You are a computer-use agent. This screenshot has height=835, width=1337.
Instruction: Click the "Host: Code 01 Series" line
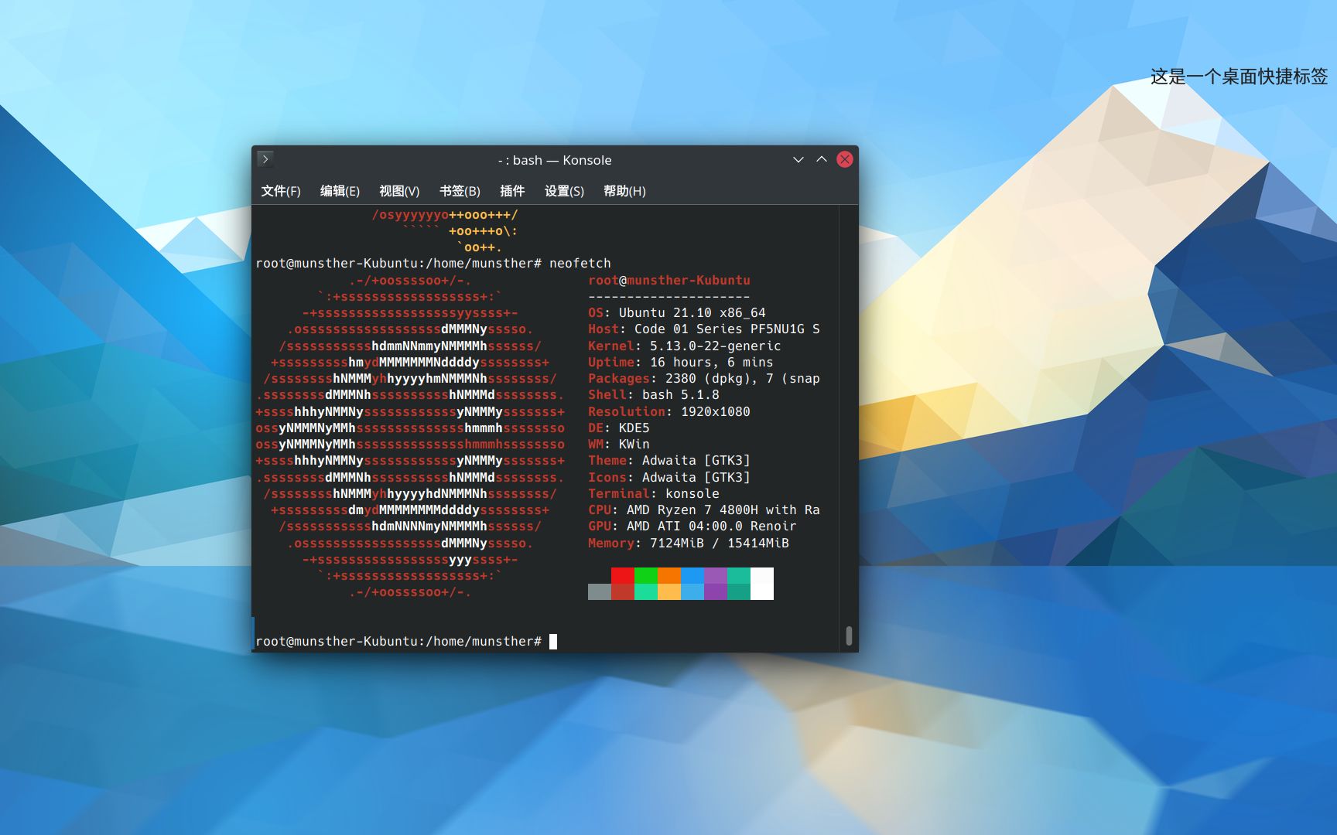[x=704, y=329]
